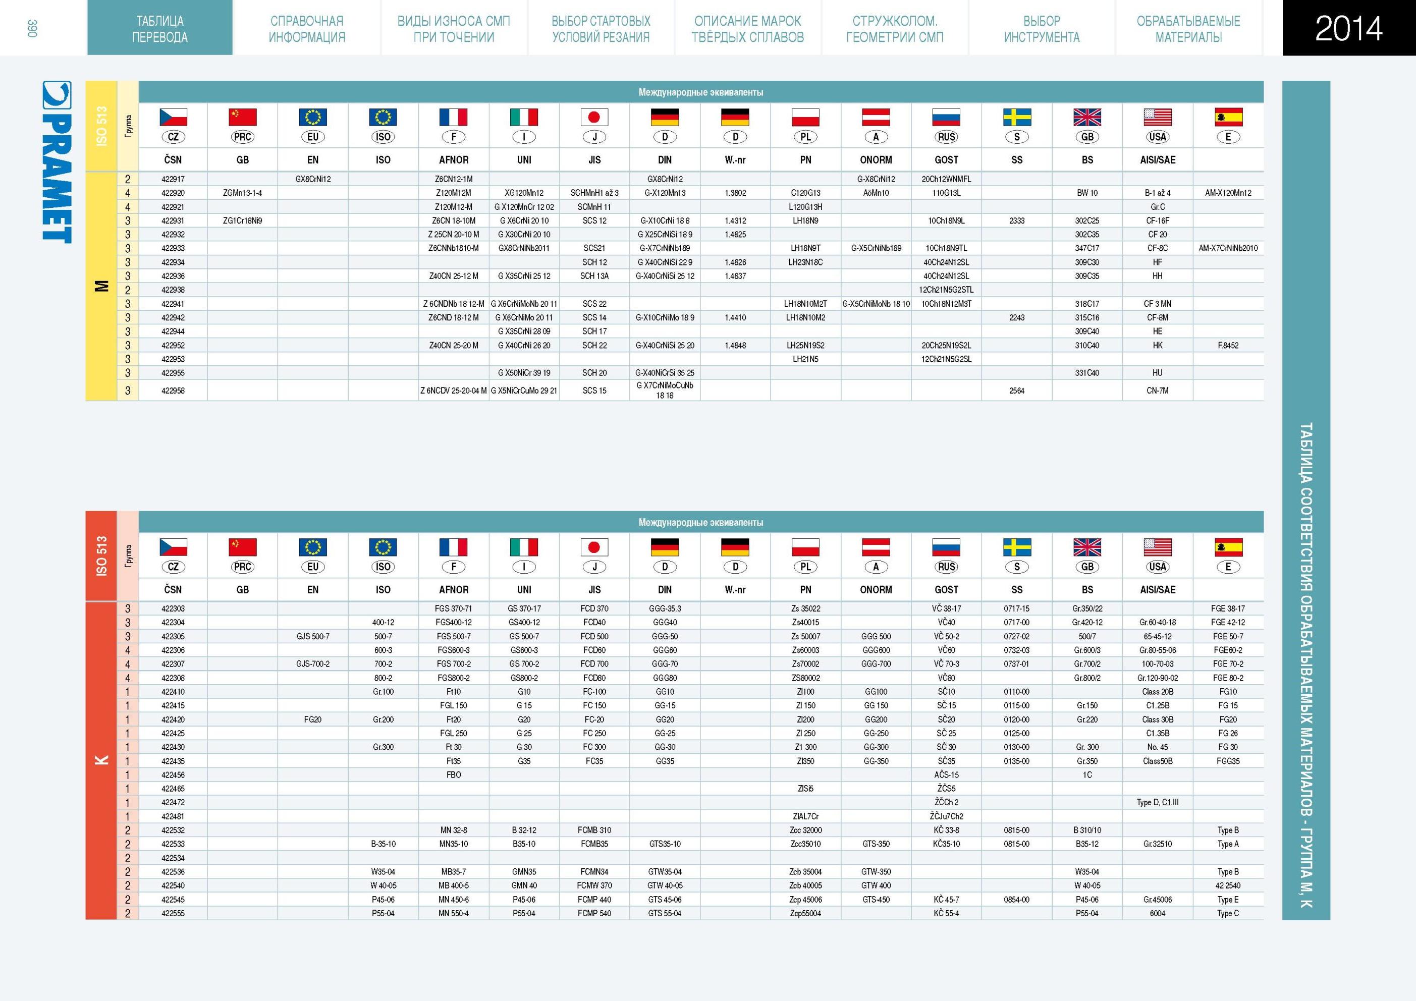Screen dimensions: 1416x1001
Task: Click the USA flag in the M table
Action: point(1158,117)
